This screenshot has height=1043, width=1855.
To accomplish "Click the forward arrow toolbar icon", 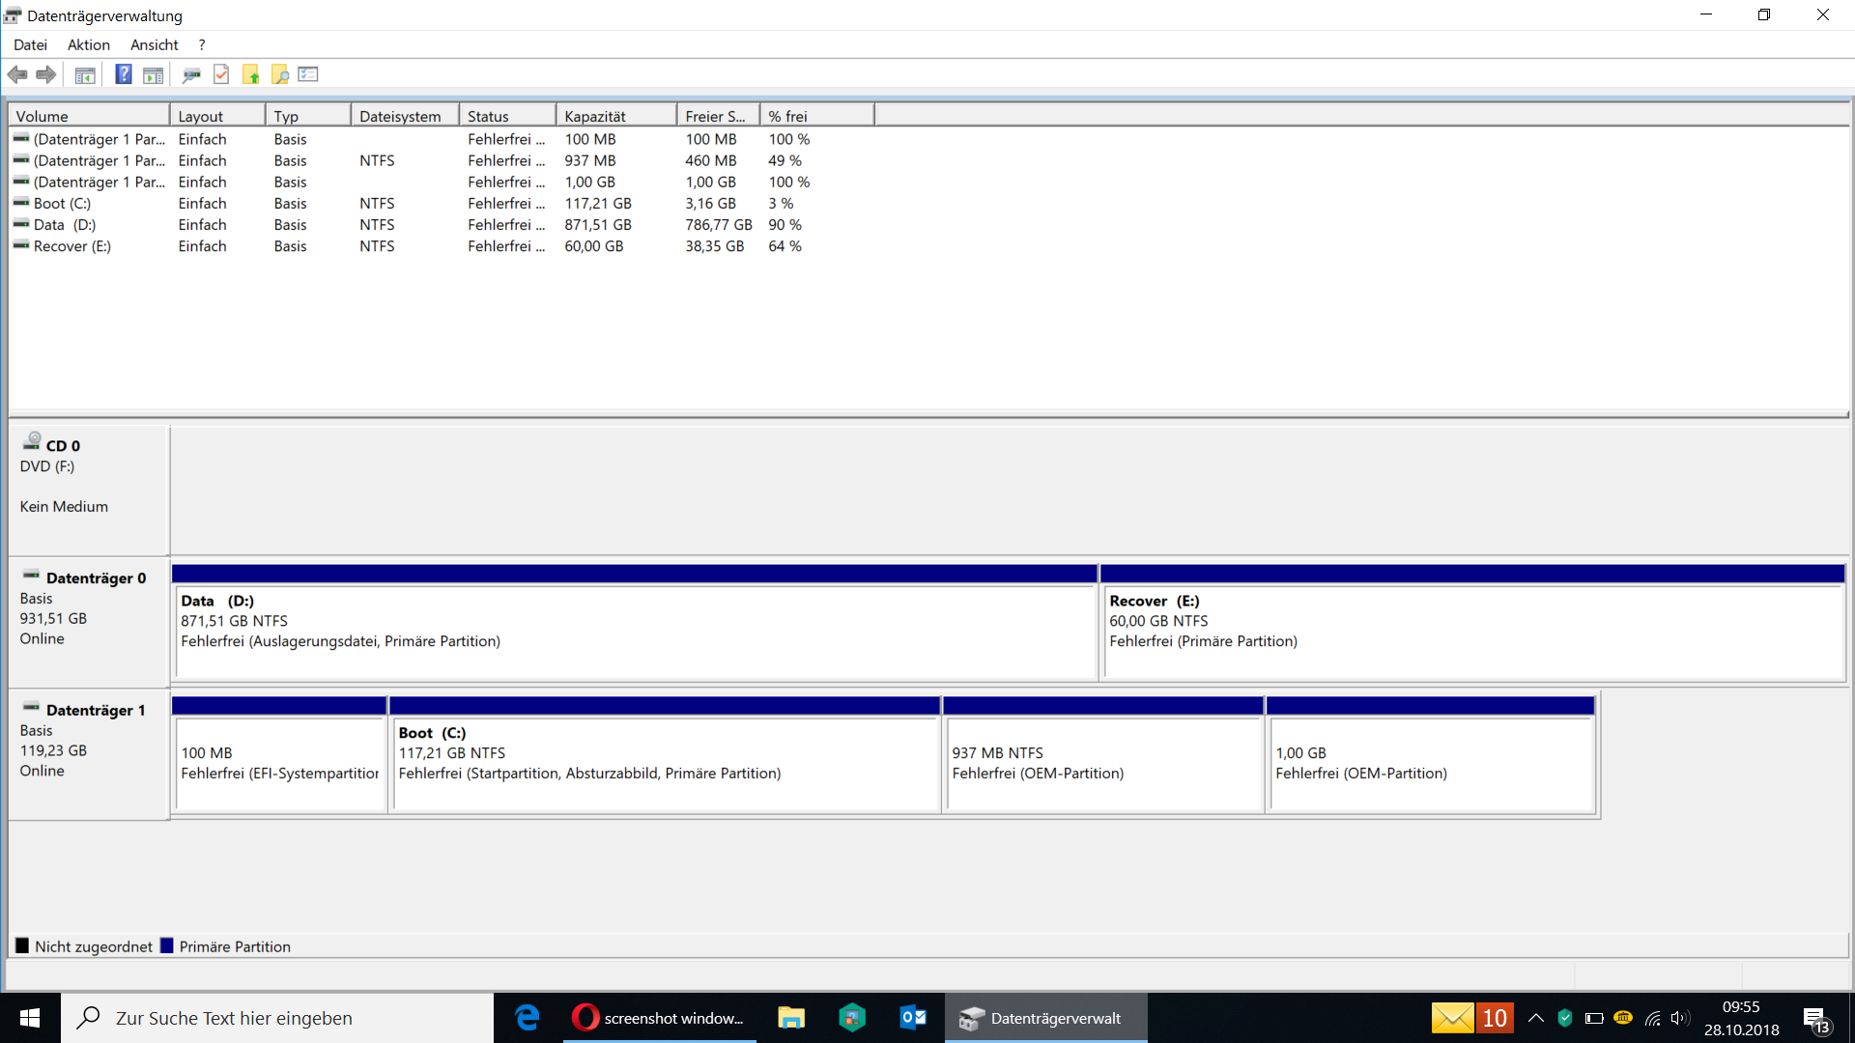I will coord(45,74).
